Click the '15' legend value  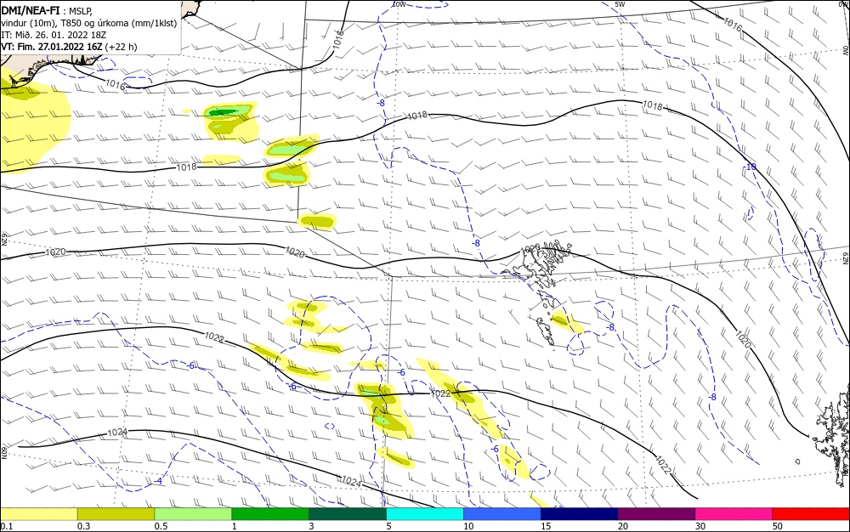pyautogui.click(x=546, y=526)
